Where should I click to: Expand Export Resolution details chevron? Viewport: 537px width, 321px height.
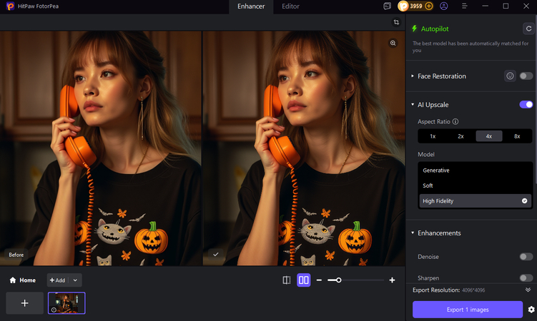click(x=528, y=290)
